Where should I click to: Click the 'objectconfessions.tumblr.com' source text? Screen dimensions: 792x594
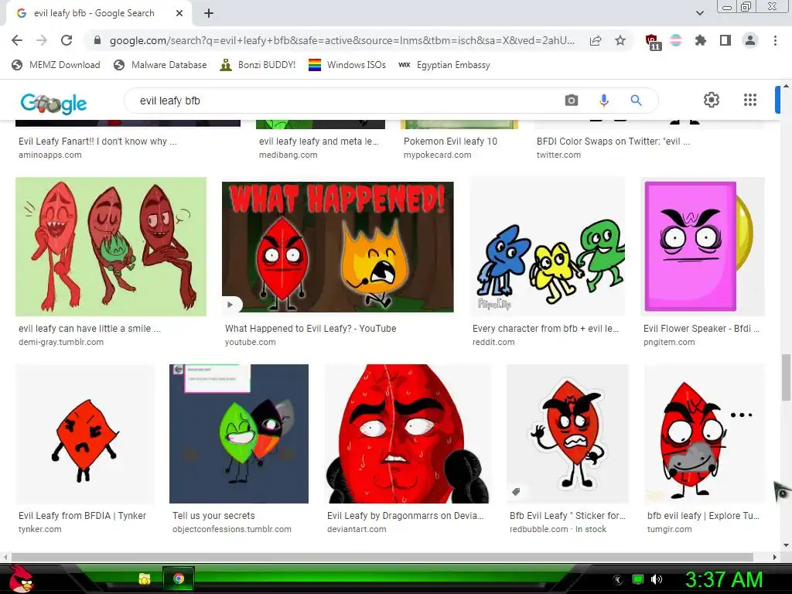pyautogui.click(x=232, y=529)
